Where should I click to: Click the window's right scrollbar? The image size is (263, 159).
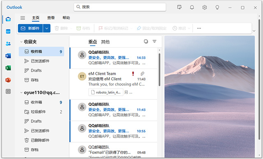[259, 80]
